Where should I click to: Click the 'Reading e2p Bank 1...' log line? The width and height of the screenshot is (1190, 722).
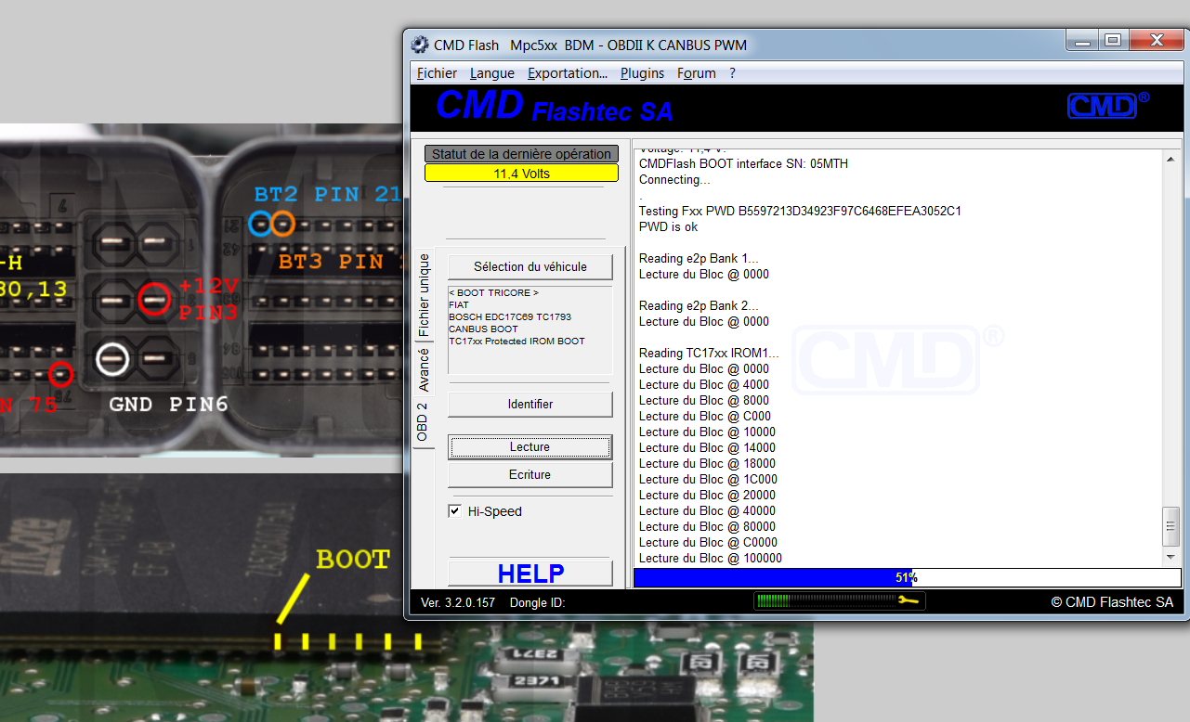699,258
